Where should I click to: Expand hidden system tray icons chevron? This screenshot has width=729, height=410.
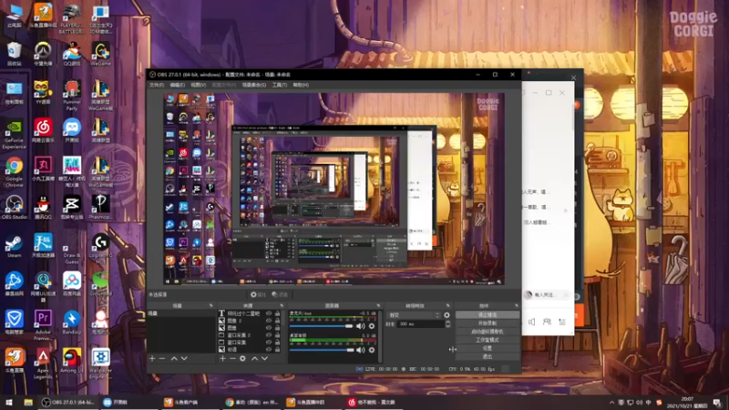(x=611, y=403)
